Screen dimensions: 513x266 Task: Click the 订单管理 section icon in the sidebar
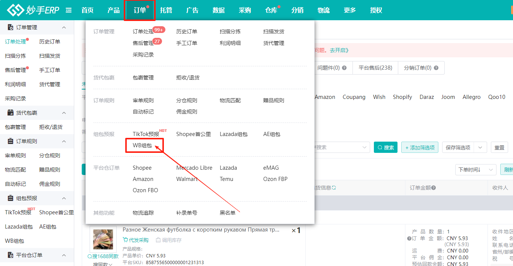10,27
